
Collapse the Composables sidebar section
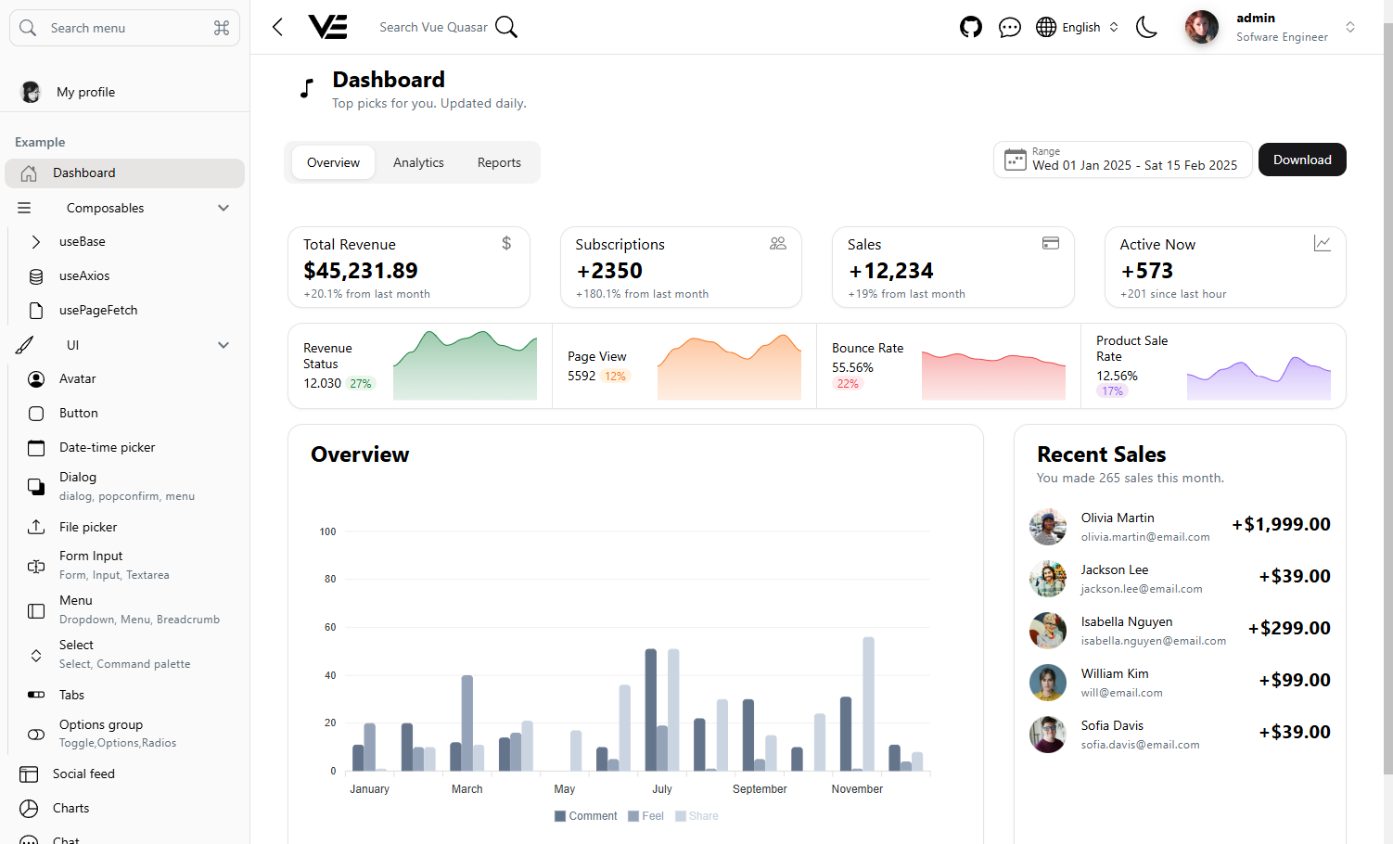point(223,208)
